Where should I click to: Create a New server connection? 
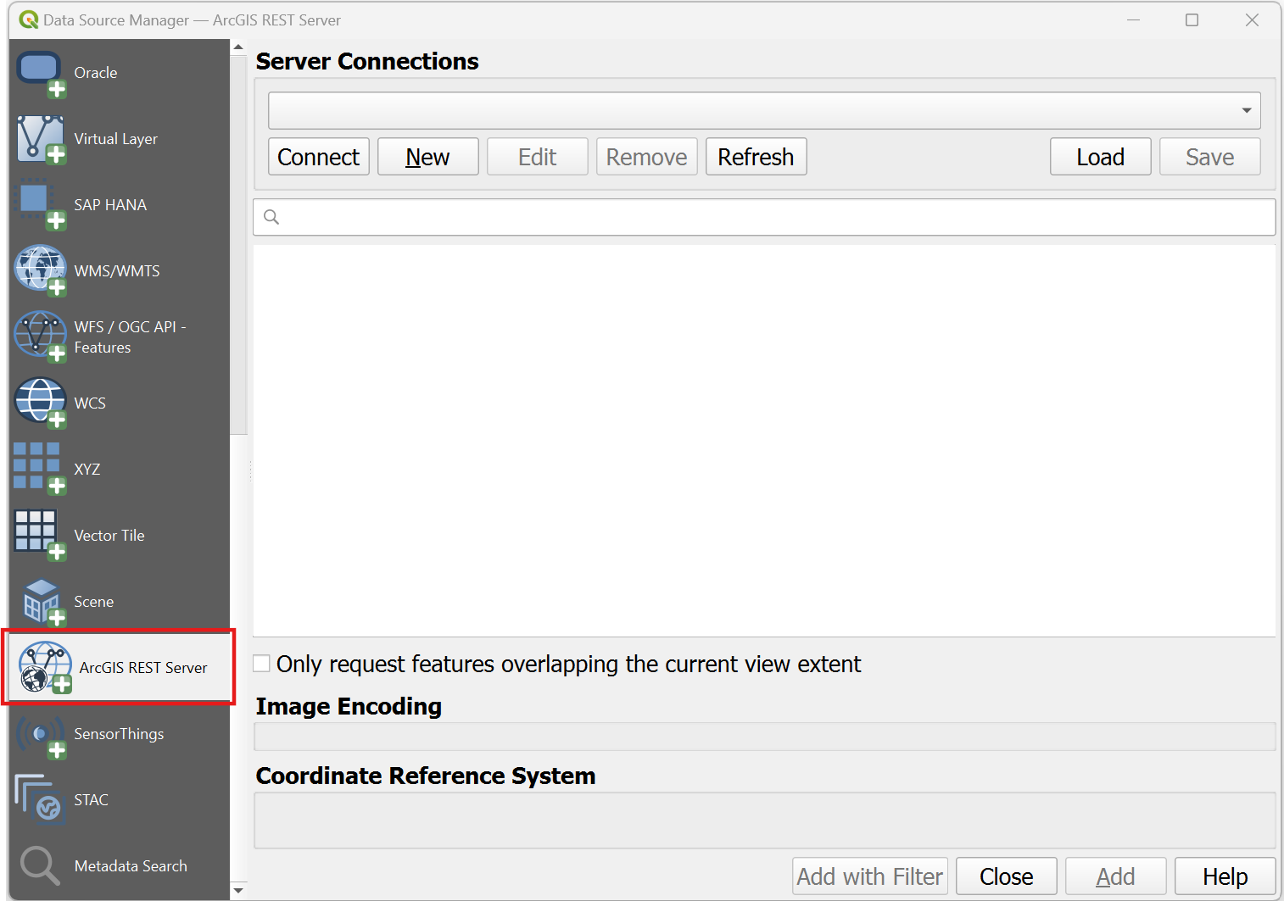click(x=428, y=157)
